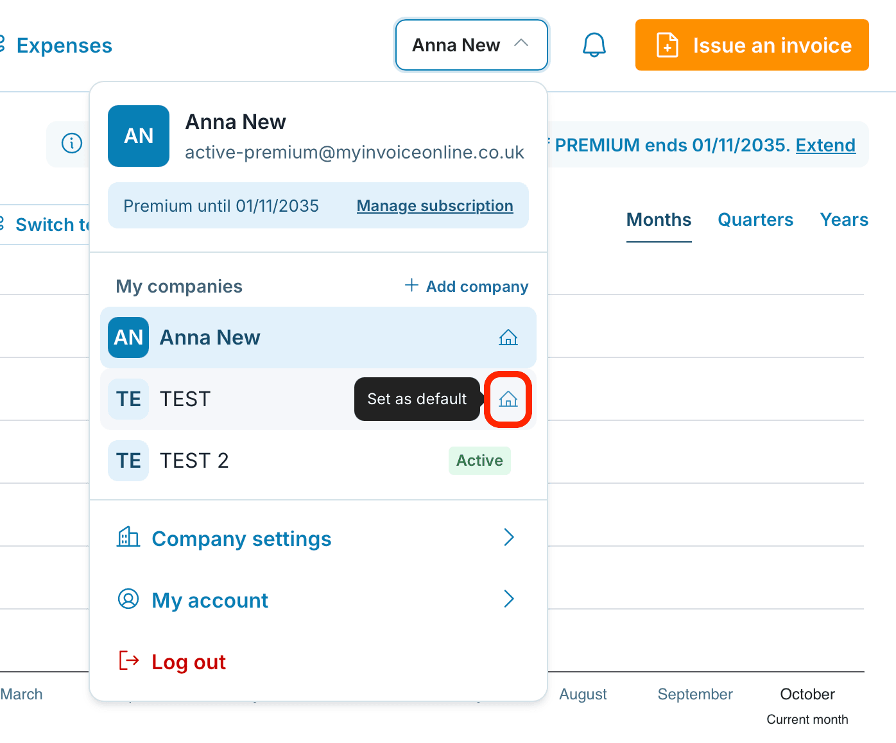Screen dimensions: 896x743
Task: Set TEST company as default home icon
Action: (x=508, y=399)
